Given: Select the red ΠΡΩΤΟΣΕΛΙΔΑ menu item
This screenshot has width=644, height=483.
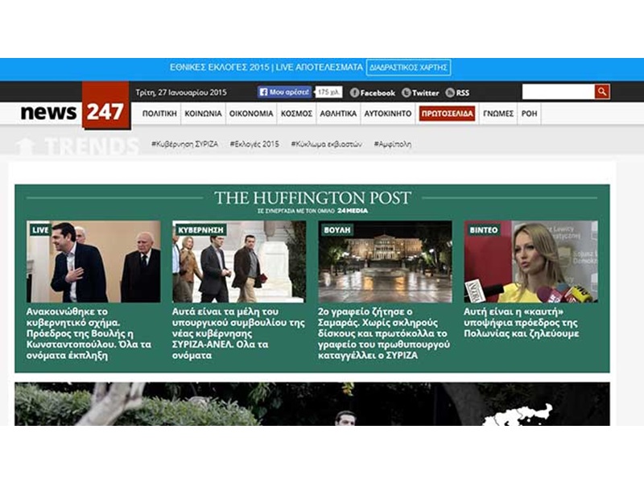Looking at the screenshot, I should point(447,114).
